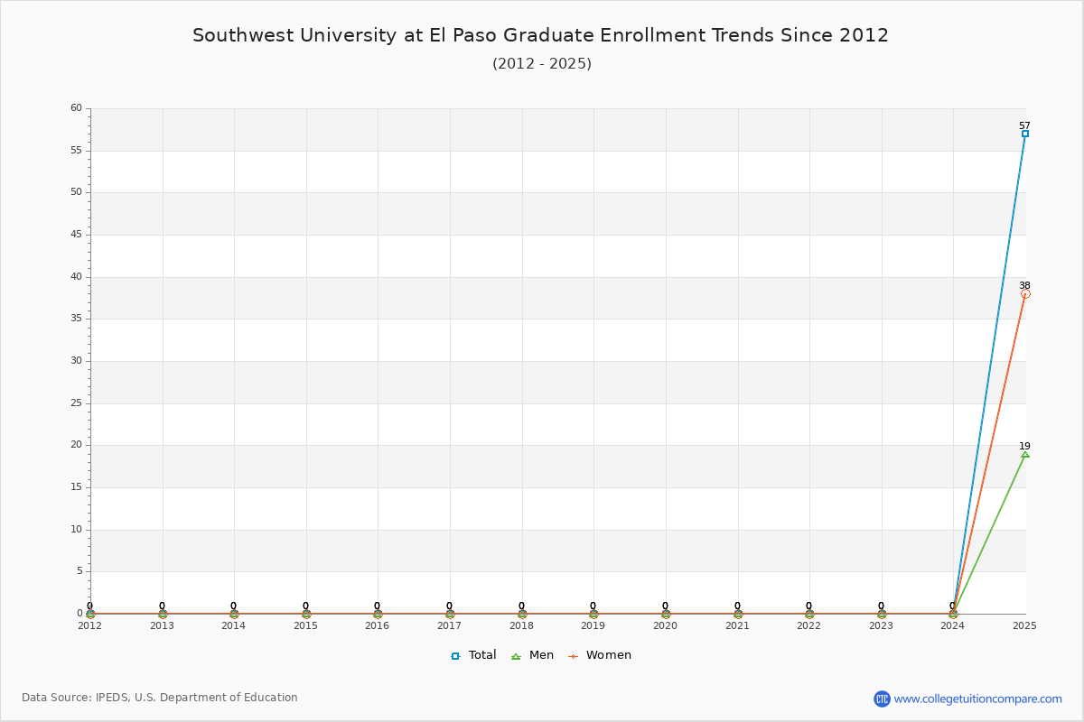This screenshot has width=1084, height=722.
Task: Click the x-axis label 2019
Action: (593, 625)
